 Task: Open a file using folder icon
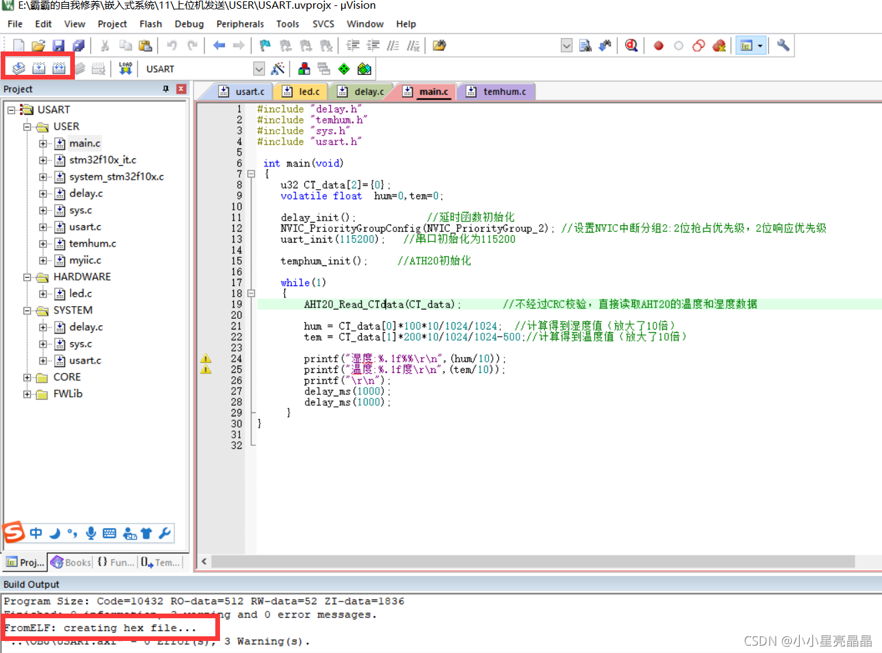click(38, 45)
